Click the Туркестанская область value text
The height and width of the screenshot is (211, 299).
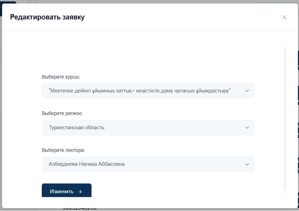point(76,128)
